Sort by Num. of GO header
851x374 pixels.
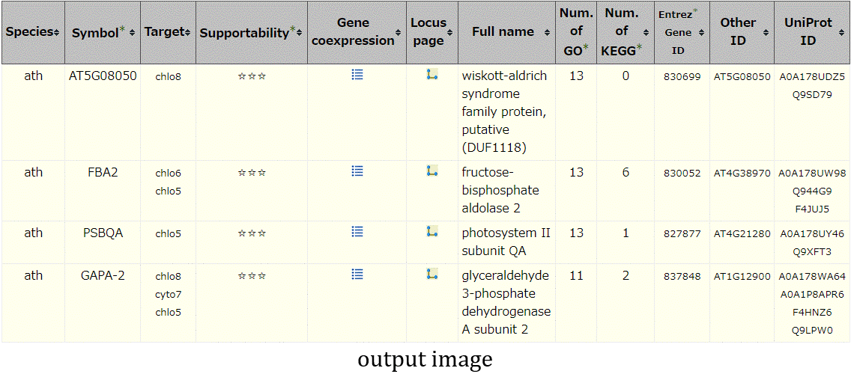[576, 32]
